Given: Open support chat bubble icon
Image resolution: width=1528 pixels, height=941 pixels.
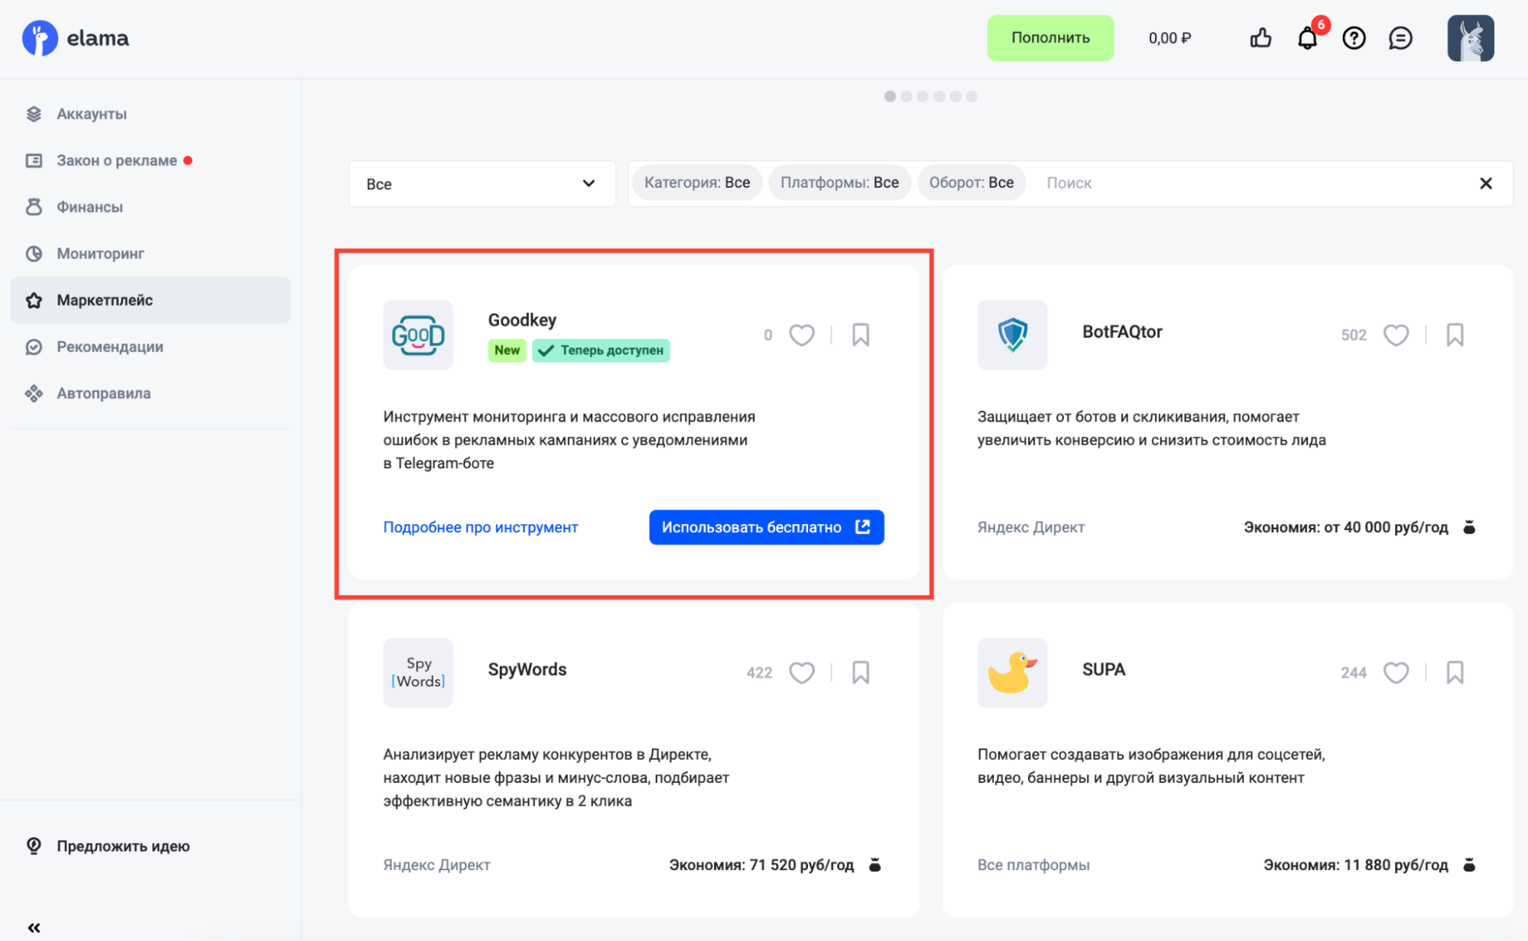Looking at the screenshot, I should (x=1400, y=38).
